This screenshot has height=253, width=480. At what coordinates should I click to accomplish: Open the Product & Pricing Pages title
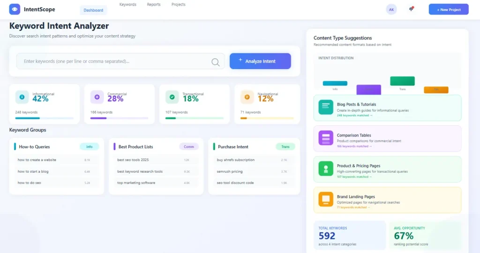[x=359, y=166]
